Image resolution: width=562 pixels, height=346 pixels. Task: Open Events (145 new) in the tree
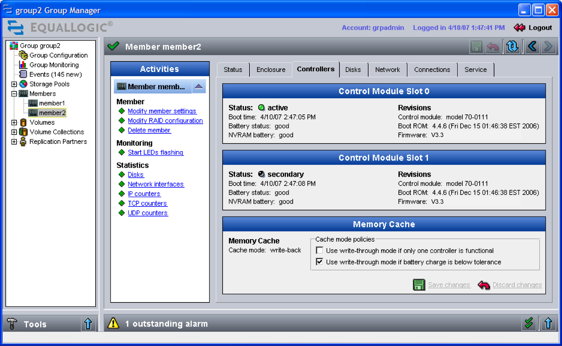(56, 74)
